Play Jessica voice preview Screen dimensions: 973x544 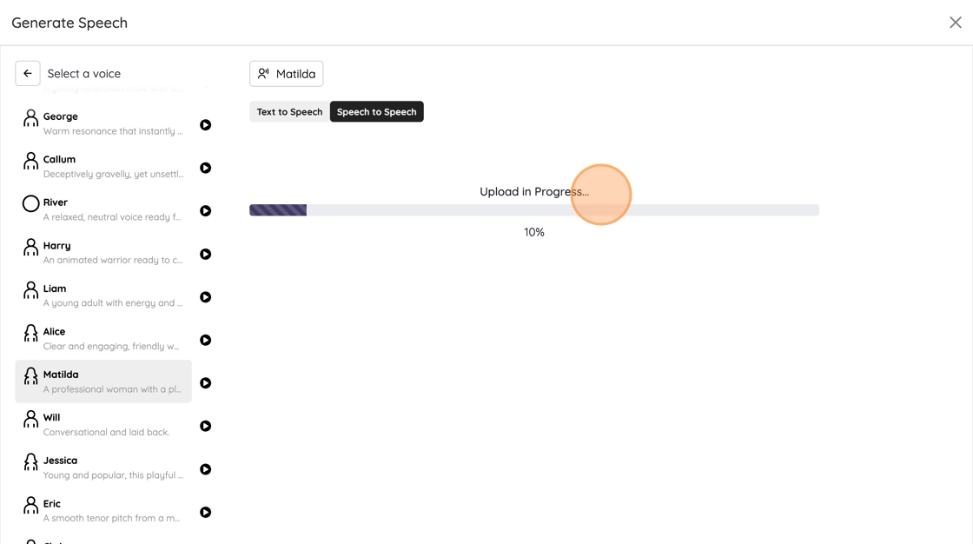[x=206, y=469]
